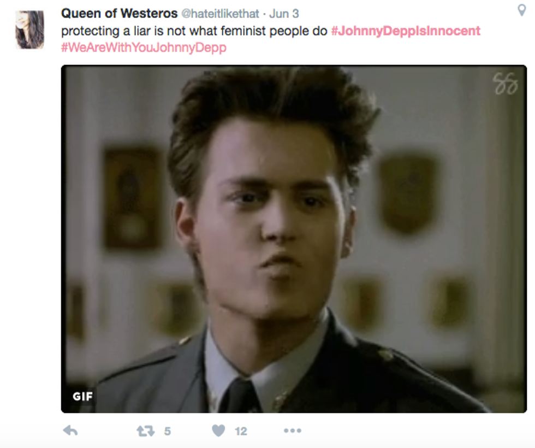Viewport: 535px width, 448px height.
Task: Open the user's avatar profile picture
Action: coord(29,30)
